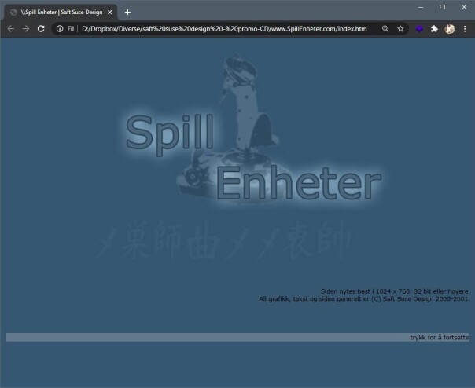This screenshot has width=475, height=388.
Task: Open zoom magnifier in address bar
Action: tap(385, 29)
